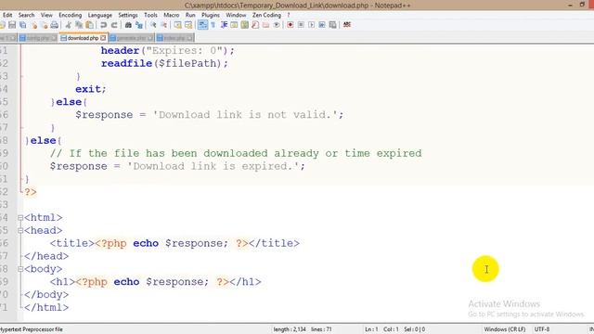Click the 'Download link is expired.' string
The width and height of the screenshot is (594, 334).
[213, 166]
